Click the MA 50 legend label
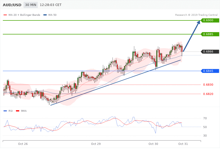 pos(52,15)
